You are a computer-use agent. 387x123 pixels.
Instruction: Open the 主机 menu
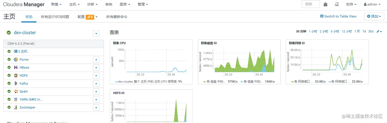click(x=74, y=4)
